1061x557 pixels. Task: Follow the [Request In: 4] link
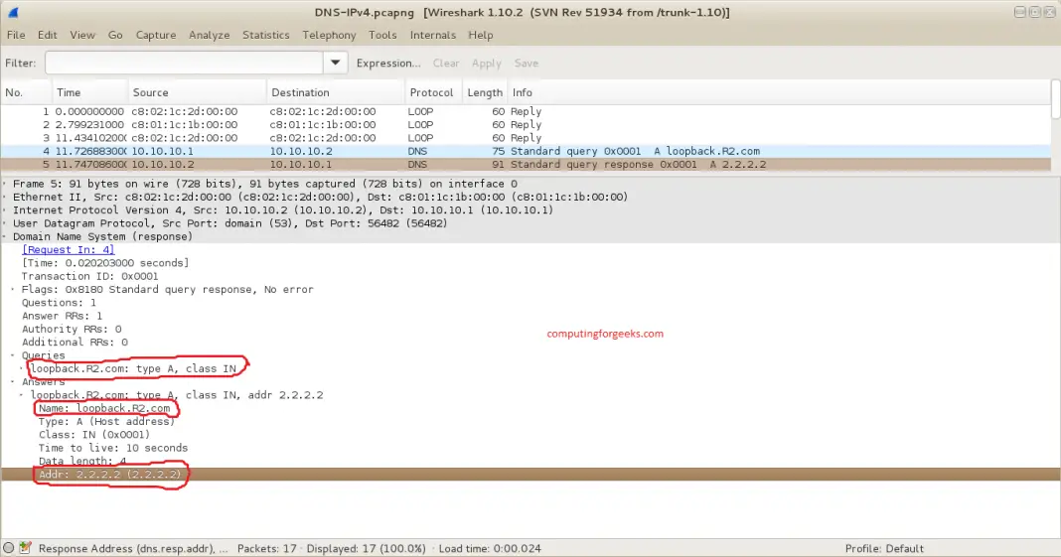point(68,249)
